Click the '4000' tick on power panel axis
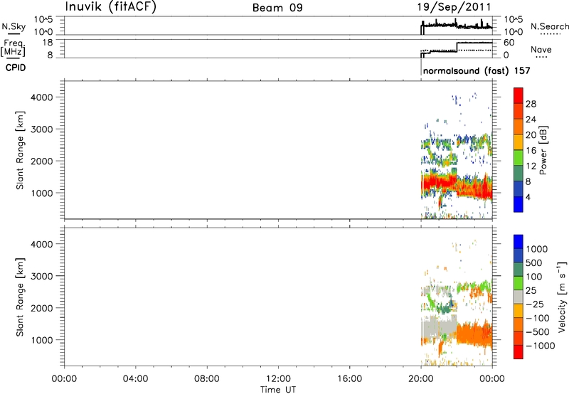 click(x=42, y=97)
